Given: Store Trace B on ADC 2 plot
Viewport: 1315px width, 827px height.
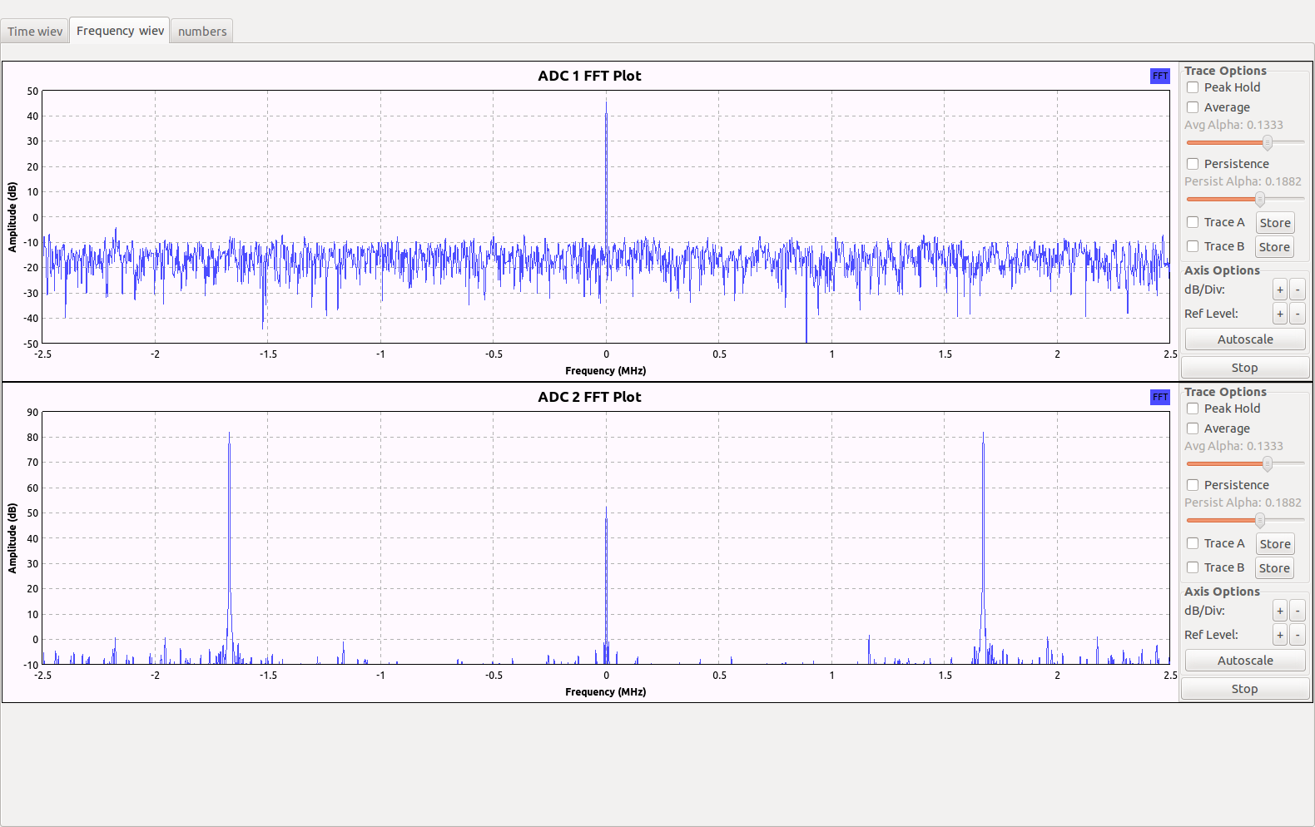Looking at the screenshot, I should [x=1274, y=568].
